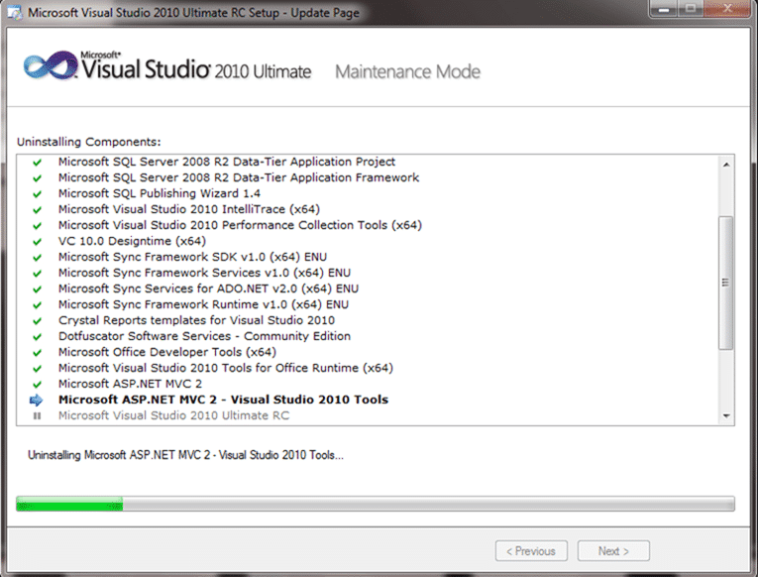Select VC 10.0 Designtime (x64) row
This screenshot has width=758, height=577.
[x=132, y=241]
